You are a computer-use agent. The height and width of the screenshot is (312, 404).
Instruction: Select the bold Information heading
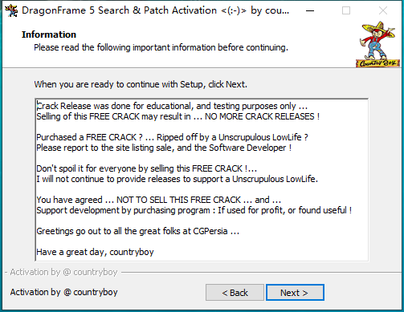click(49, 34)
